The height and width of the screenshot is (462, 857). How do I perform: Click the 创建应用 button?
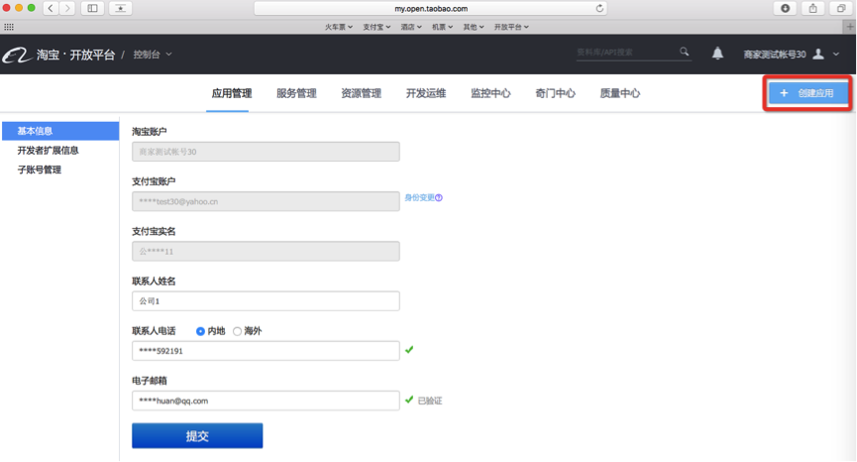click(x=807, y=93)
